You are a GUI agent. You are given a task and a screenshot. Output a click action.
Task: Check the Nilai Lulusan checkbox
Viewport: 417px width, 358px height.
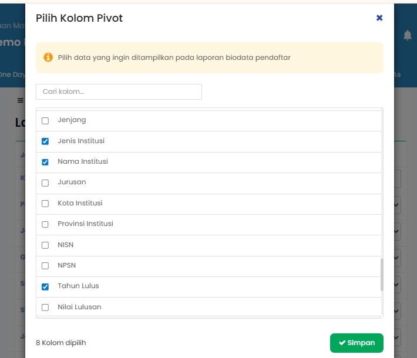tap(45, 308)
